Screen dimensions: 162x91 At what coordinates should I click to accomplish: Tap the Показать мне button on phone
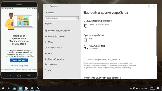pos(19,60)
